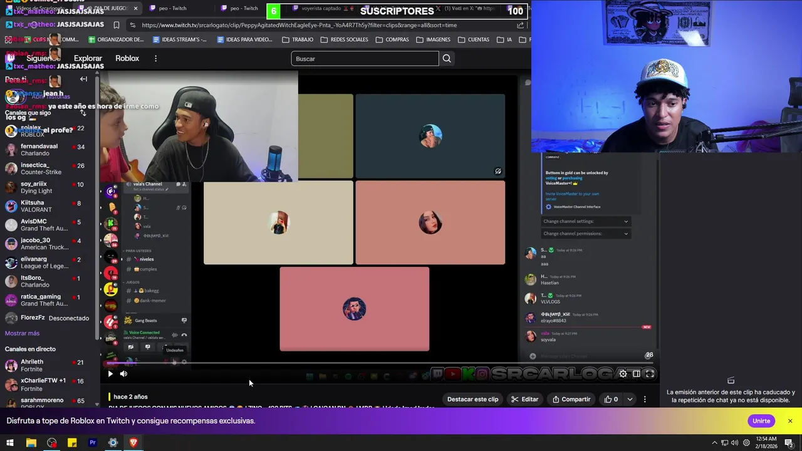
Task: Open Windows Start menu
Action: tap(10, 443)
